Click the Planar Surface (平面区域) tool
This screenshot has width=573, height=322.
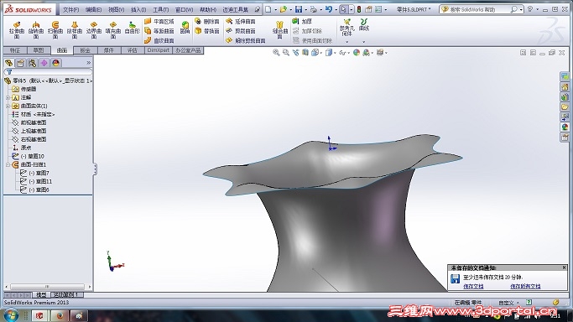click(159, 22)
